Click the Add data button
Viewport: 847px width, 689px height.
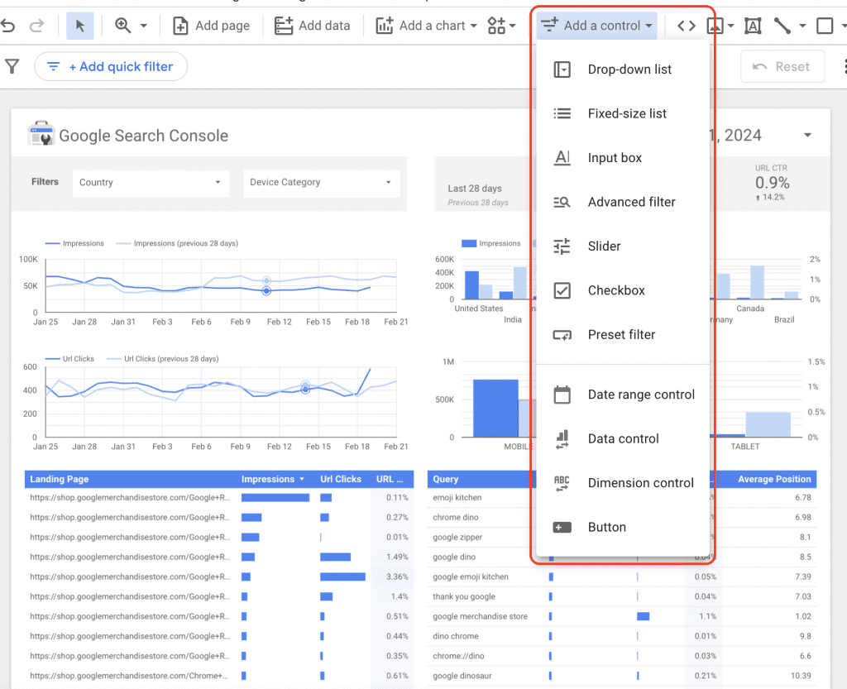pyautogui.click(x=312, y=26)
